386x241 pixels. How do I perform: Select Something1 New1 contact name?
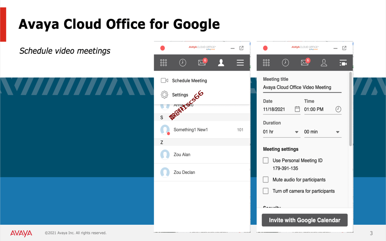coord(191,130)
